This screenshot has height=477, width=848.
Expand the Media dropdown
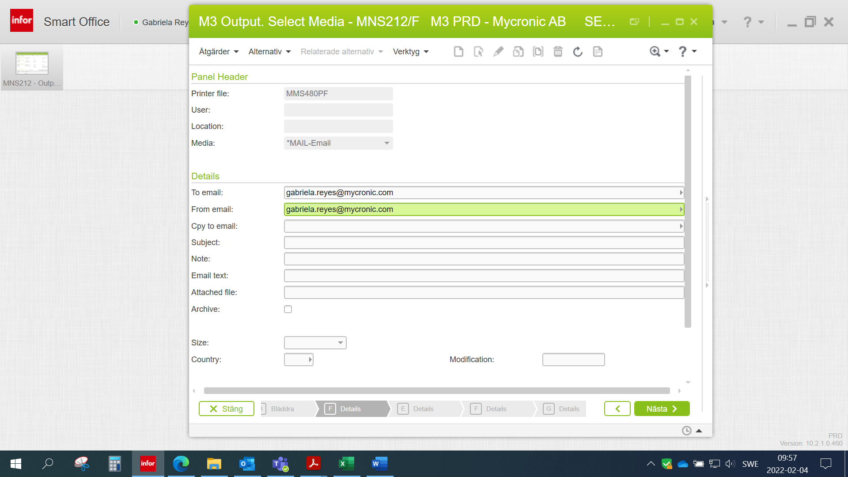click(x=386, y=143)
